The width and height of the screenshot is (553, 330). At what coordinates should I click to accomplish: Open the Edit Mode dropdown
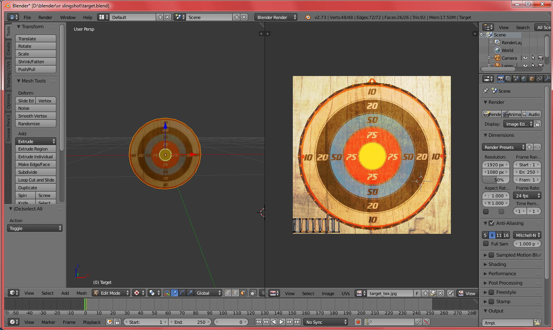[x=111, y=293]
